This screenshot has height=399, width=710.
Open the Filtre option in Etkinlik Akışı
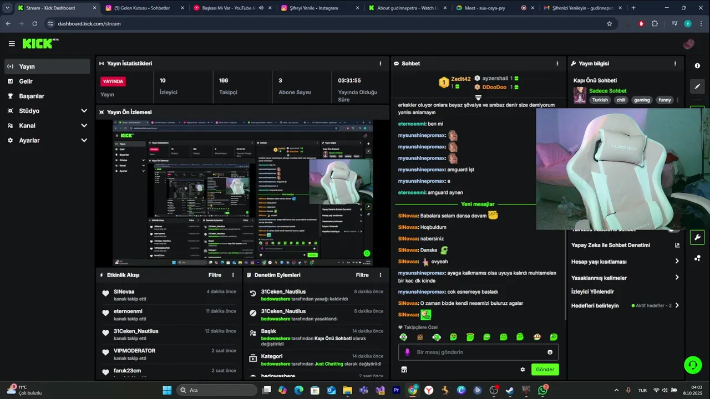pos(215,275)
